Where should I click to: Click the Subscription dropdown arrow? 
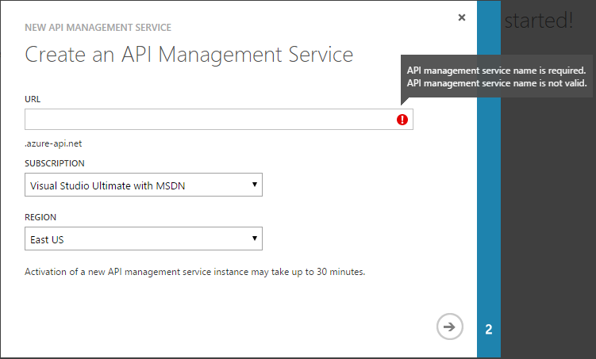point(255,185)
